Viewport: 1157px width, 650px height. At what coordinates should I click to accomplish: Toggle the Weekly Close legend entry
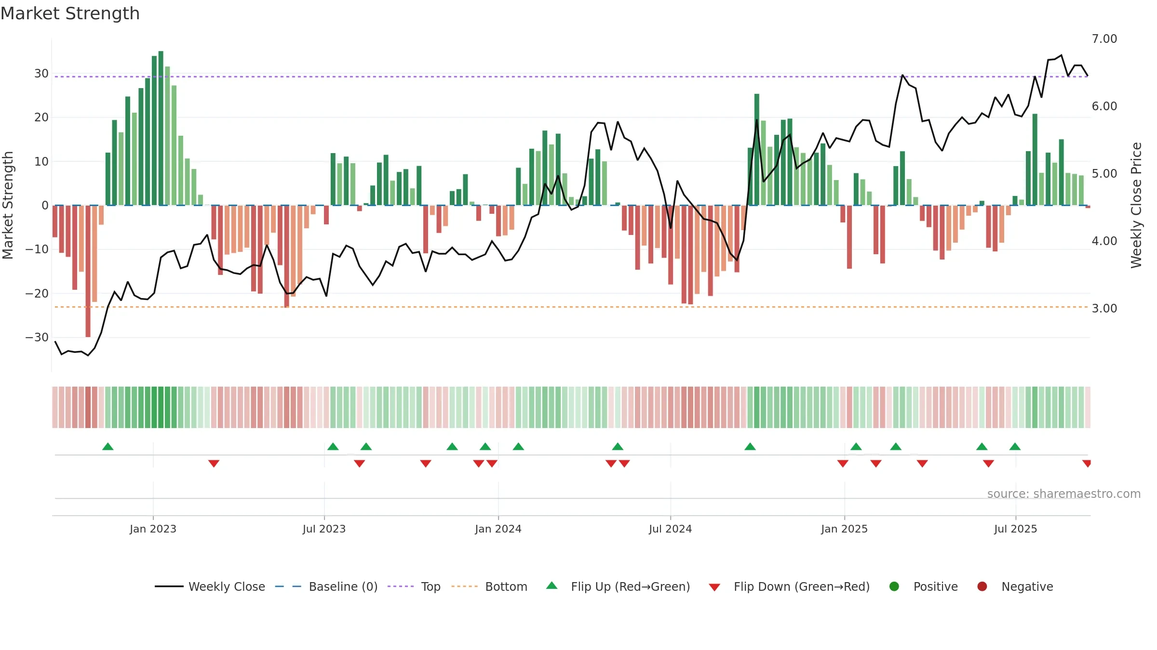210,586
